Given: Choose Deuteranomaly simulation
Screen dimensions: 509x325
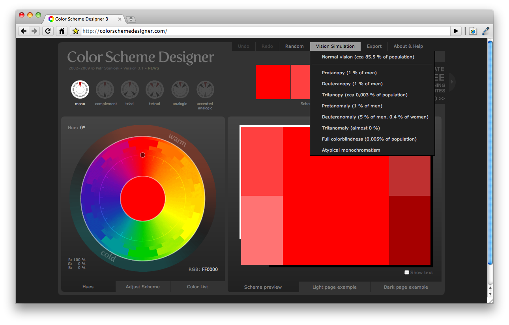Looking at the screenshot, I should click(x=375, y=117).
